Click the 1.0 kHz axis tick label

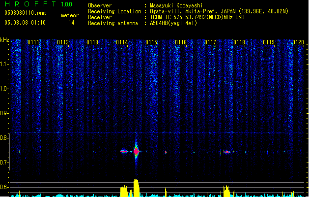(x=4, y=89)
